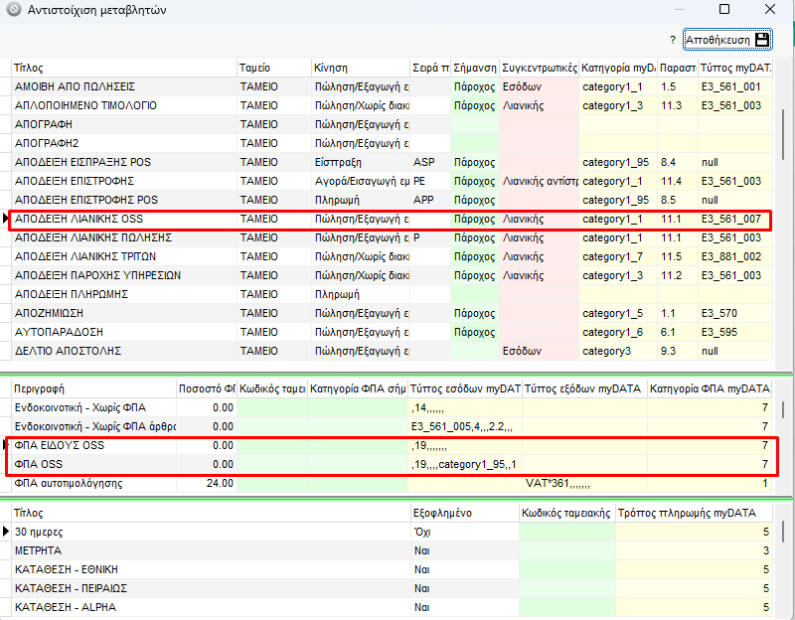795x620 pixels.
Task: Click Σήμανση cell of ΑΠΟΓΡΑΦΗ row
Action: [x=474, y=124]
